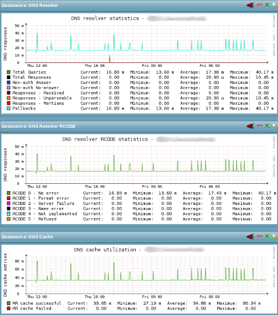Click the 'Responses - Received' legend label
The height and width of the screenshot is (315, 278).
click(x=38, y=93)
